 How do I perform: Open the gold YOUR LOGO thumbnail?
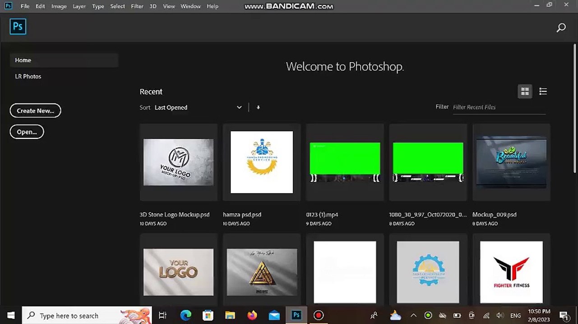[x=178, y=272]
